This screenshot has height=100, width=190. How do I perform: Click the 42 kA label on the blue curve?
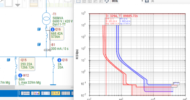coord(176,83)
